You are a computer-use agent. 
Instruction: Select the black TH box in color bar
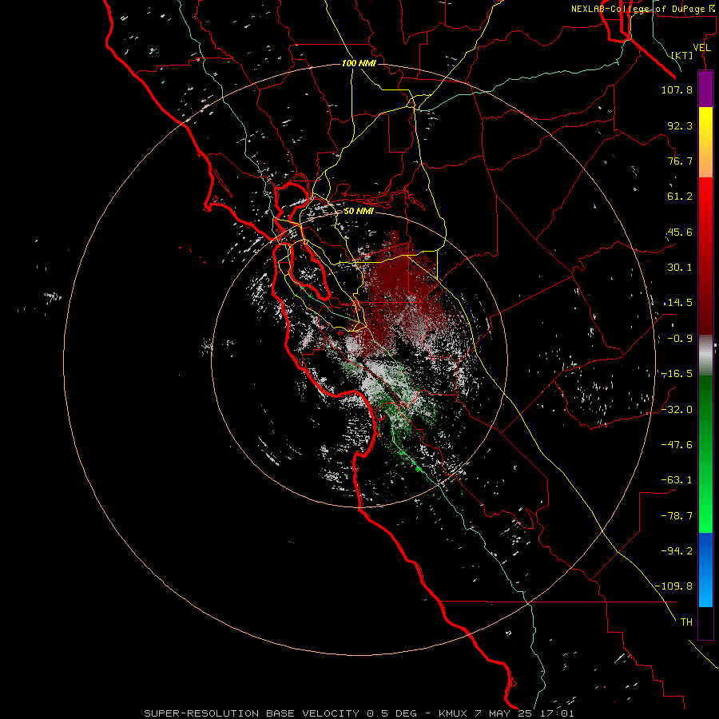click(705, 623)
